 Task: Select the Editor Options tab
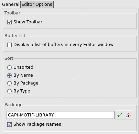37,4
